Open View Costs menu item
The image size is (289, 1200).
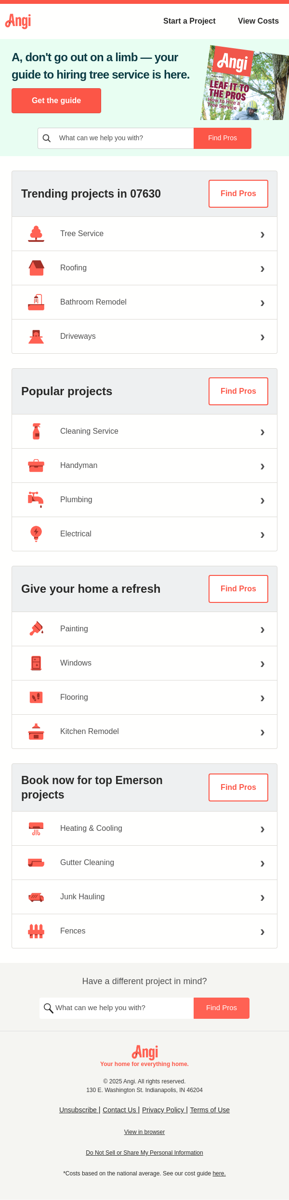[258, 21]
